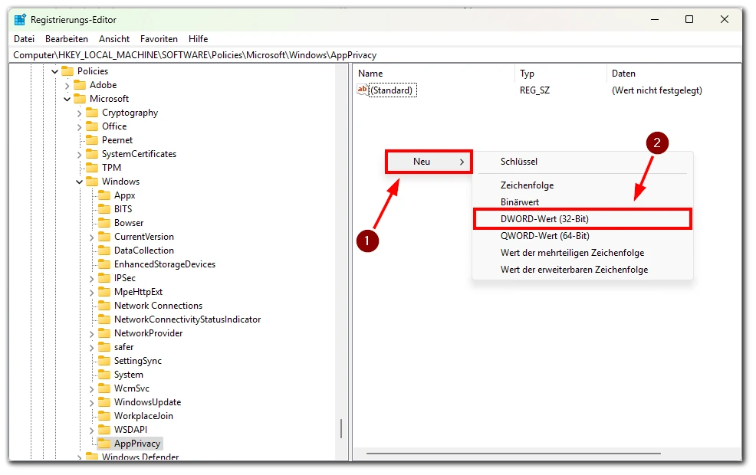
Task: Expand the Office node chevron
Action: 80,127
